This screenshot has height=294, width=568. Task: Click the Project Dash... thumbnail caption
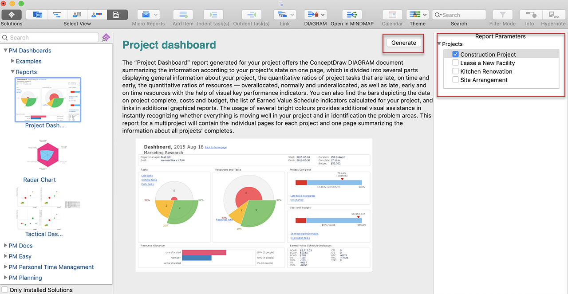pos(45,125)
